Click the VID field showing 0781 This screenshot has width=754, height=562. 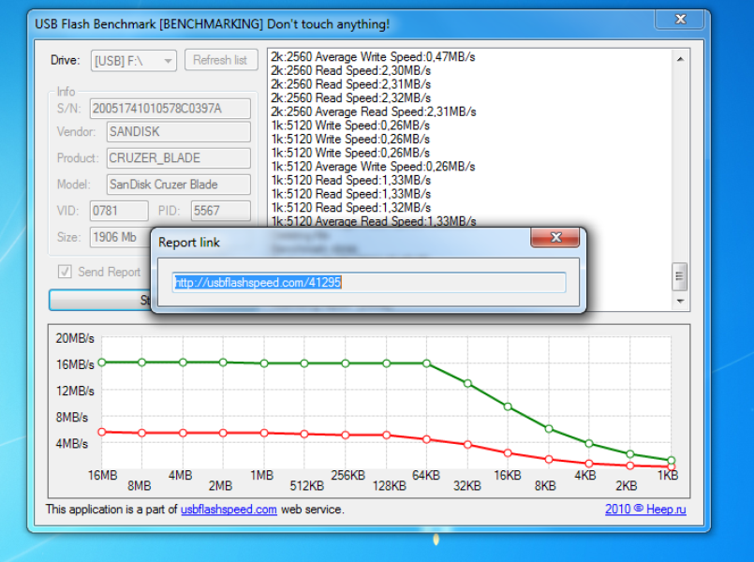[x=119, y=211]
